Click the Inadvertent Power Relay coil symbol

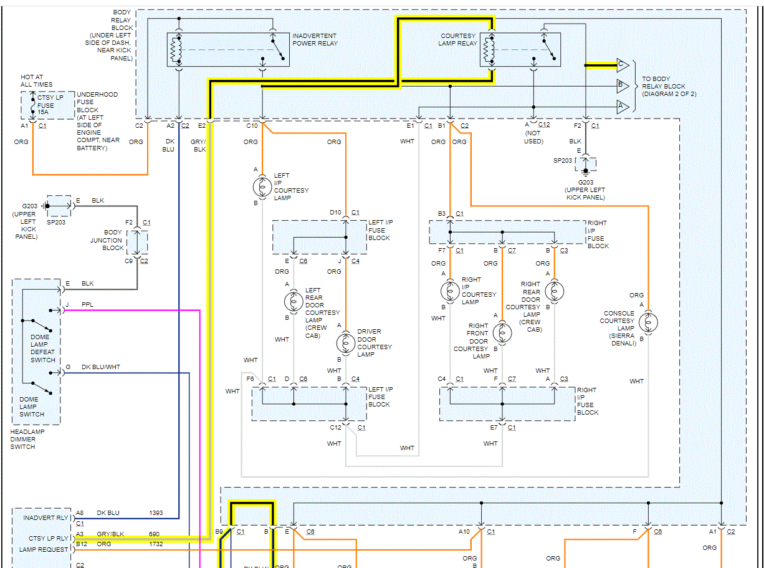coord(176,51)
